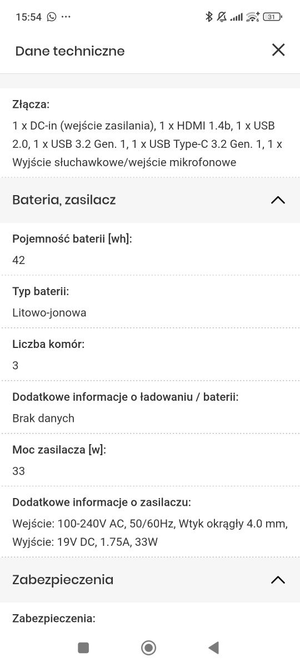Collapse the Zabezpieczenia section chevron

coord(278,580)
